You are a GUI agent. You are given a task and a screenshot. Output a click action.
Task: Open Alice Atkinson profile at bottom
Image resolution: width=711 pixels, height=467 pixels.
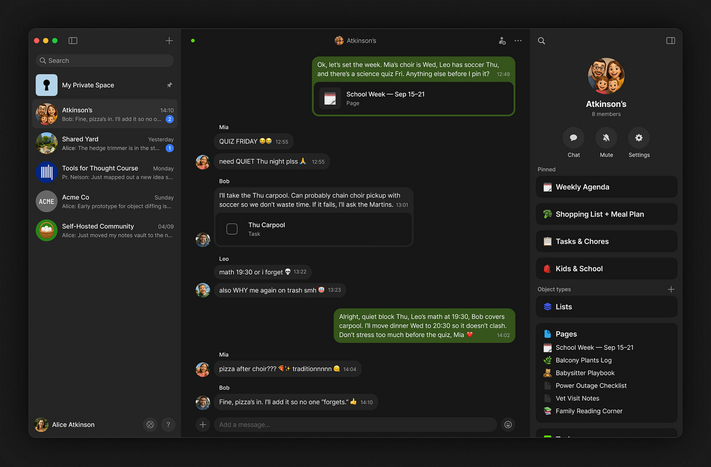coord(65,425)
